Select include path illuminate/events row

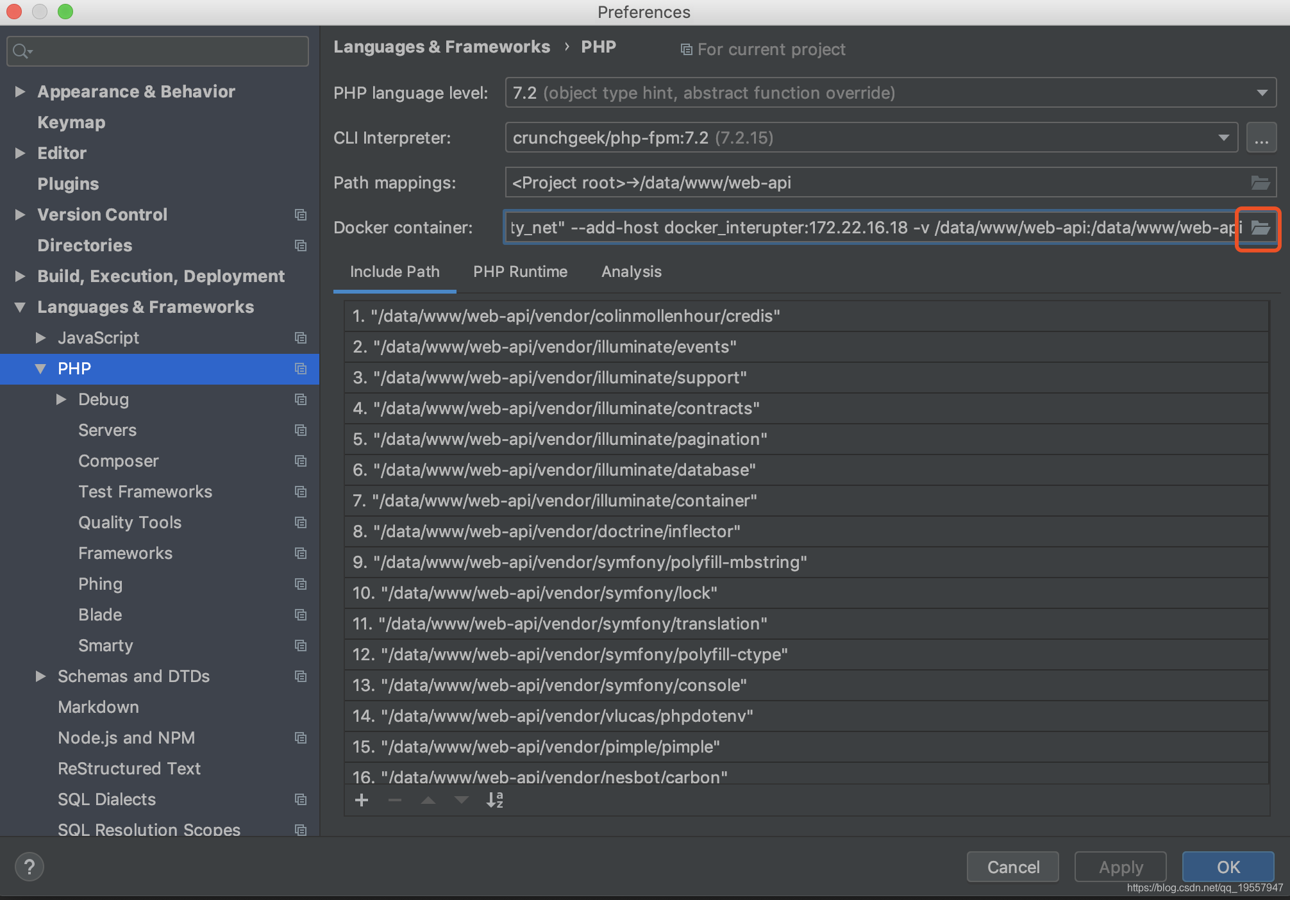(807, 347)
